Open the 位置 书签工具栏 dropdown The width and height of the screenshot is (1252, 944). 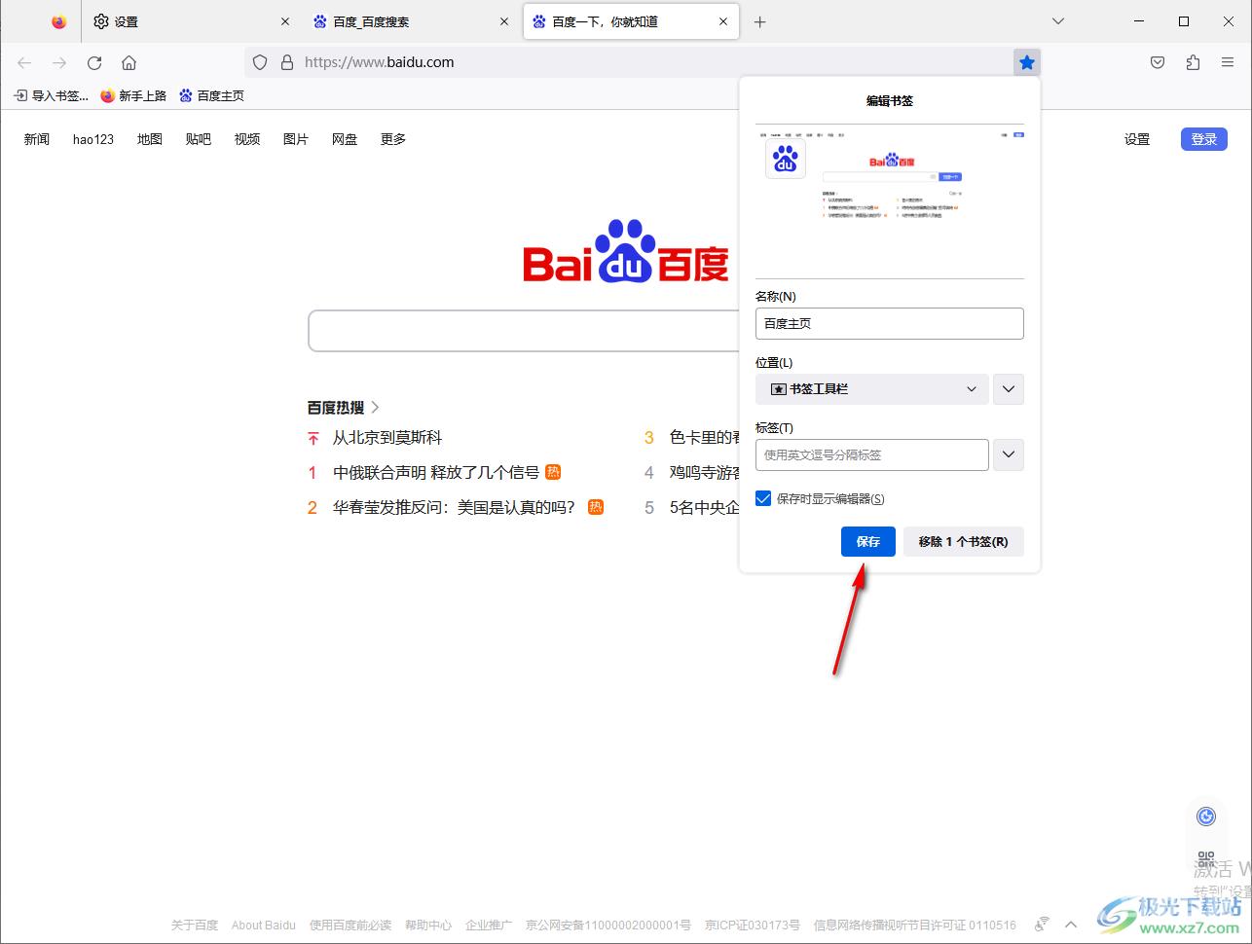pyautogui.click(x=872, y=389)
